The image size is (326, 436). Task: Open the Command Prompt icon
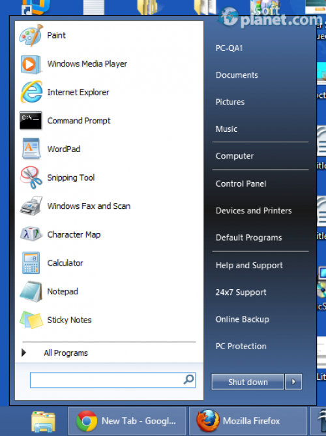pos(31,120)
